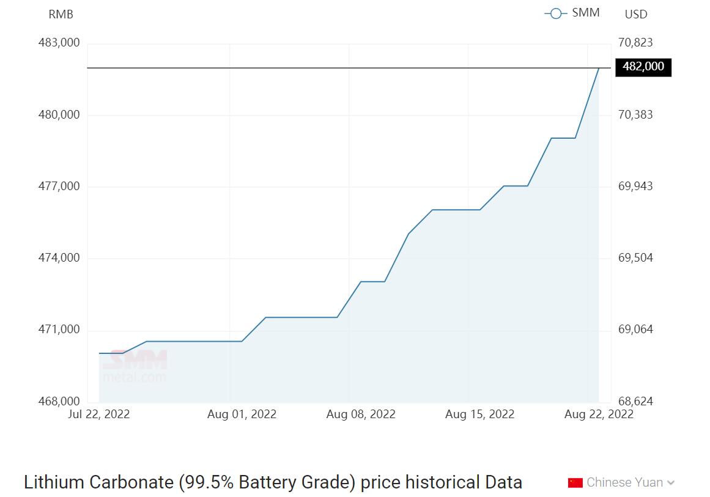This screenshot has width=710, height=497.
Task: Open the Chinese Yuan currency dropdown
Action: point(624,482)
